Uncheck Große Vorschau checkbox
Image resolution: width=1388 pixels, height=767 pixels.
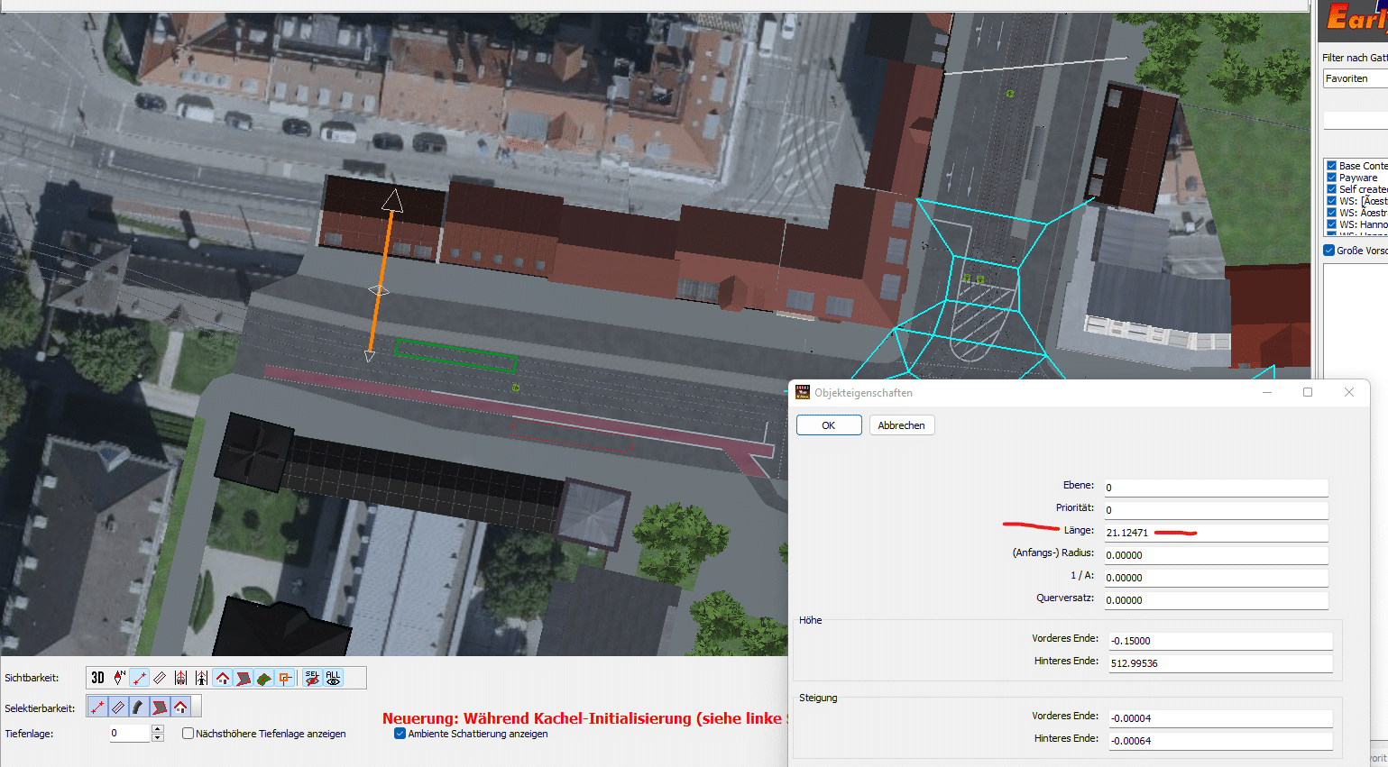click(1328, 251)
